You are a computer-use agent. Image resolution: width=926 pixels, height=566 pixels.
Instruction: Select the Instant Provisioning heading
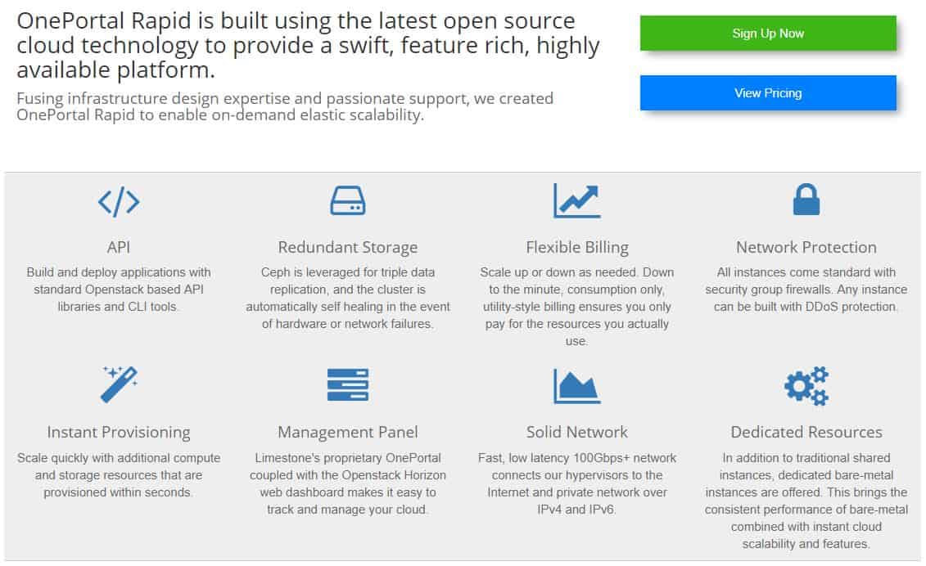[119, 433]
